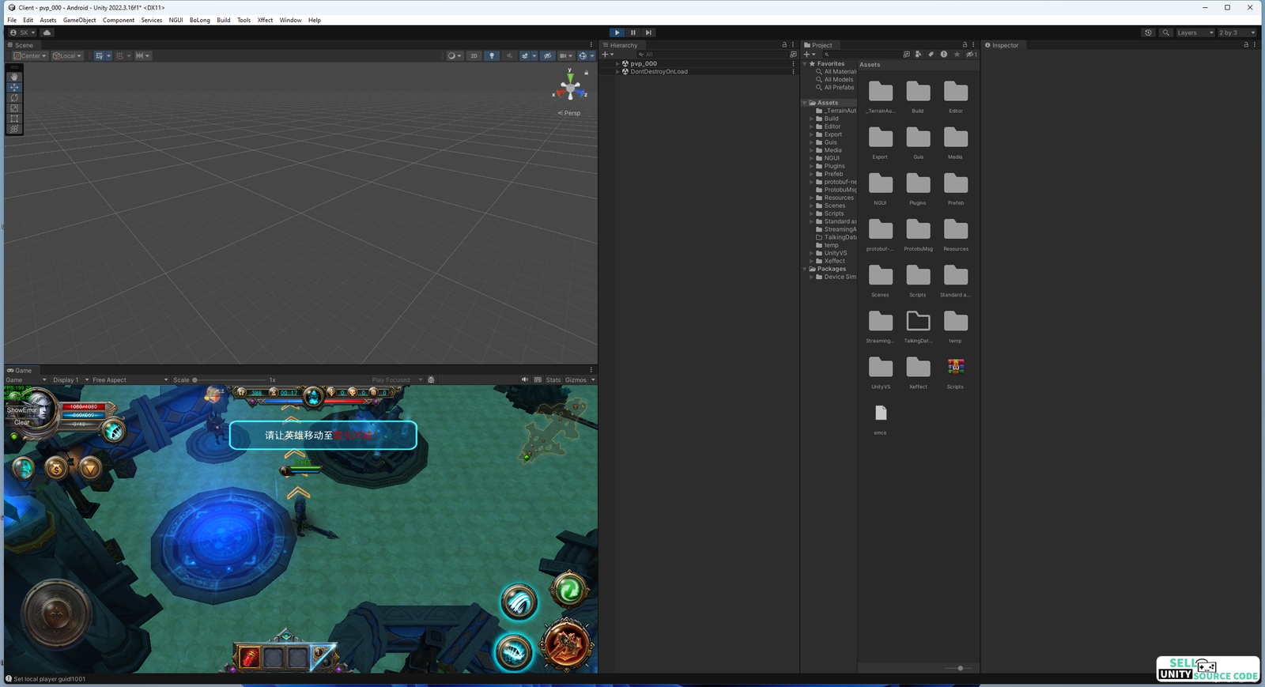The height and width of the screenshot is (687, 1265).
Task: Click the Hierarchy add (+) button
Action: 606,55
